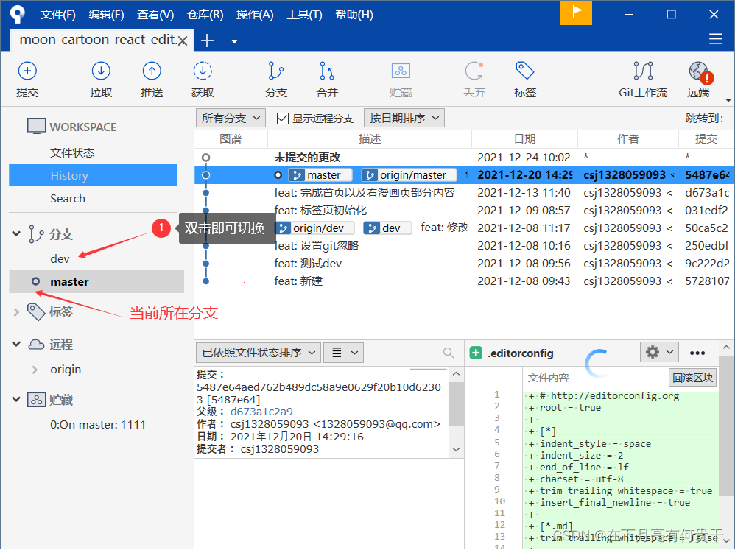Open the 已依照文件状态排序 dropdown

click(259, 353)
